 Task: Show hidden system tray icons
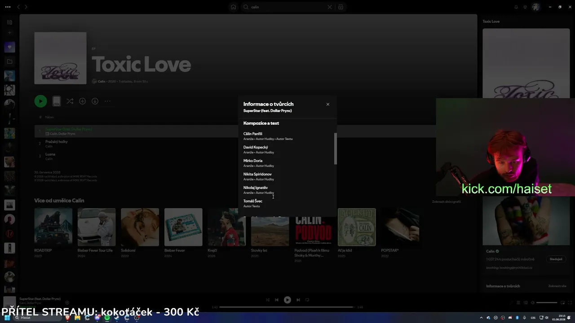[x=481, y=318]
